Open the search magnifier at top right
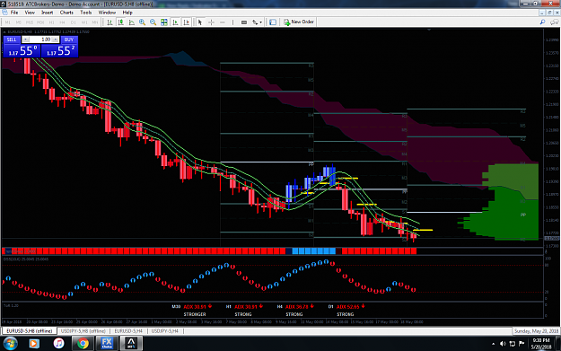Viewport: 561px width, 351px height. tap(542, 22)
